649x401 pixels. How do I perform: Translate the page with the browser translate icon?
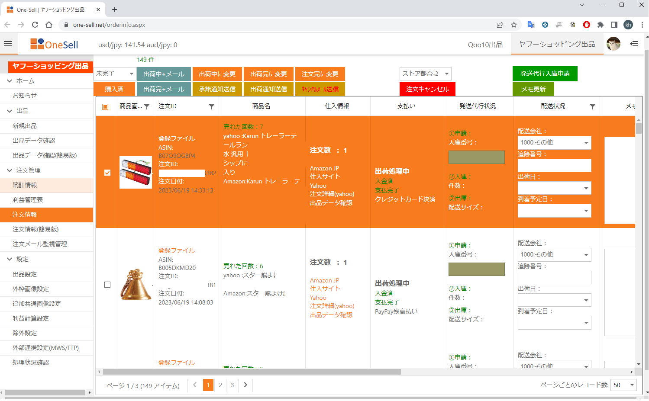coord(531,25)
